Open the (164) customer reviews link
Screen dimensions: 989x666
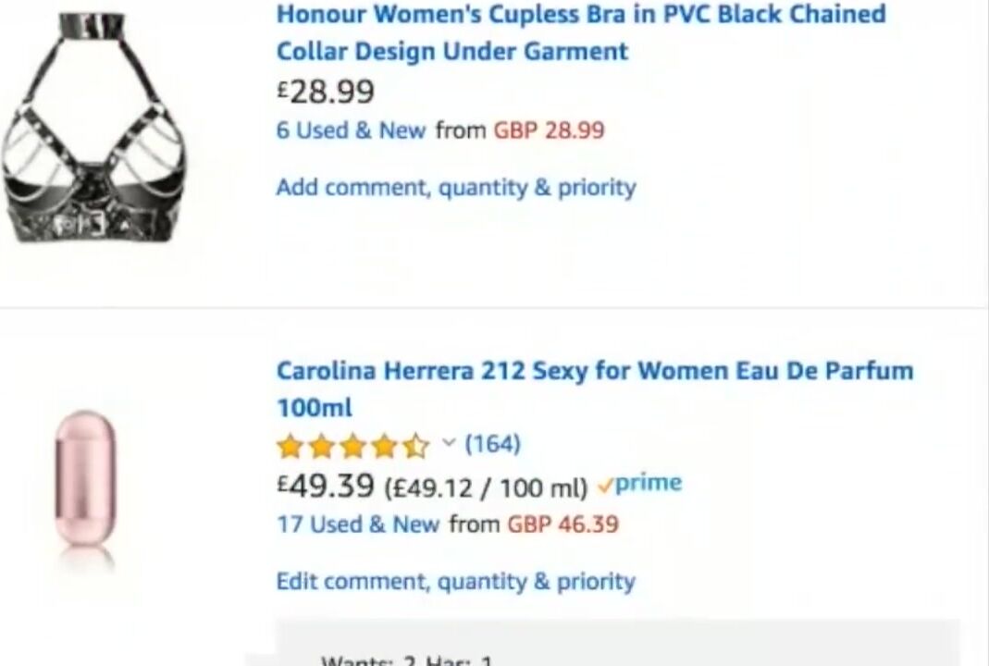[492, 444]
